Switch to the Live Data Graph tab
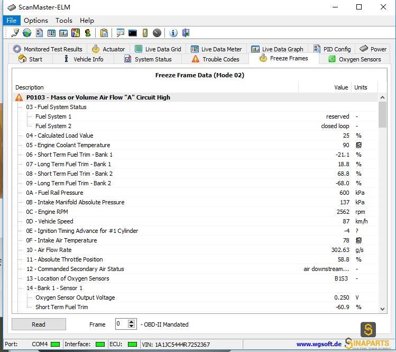The image size is (396, 352). pyautogui.click(x=277, y=49)
